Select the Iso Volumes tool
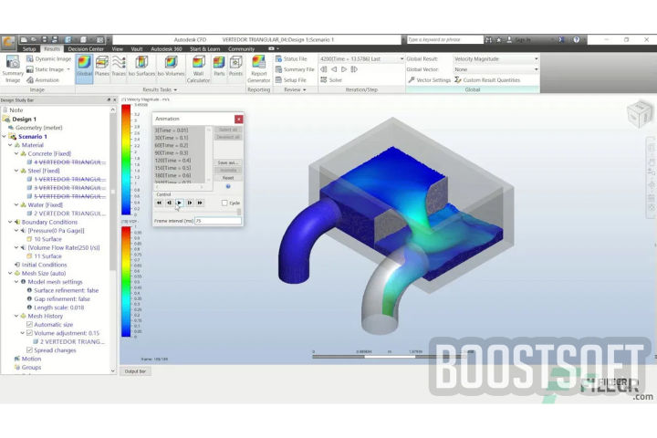657x438 pixels. [171, 66]
